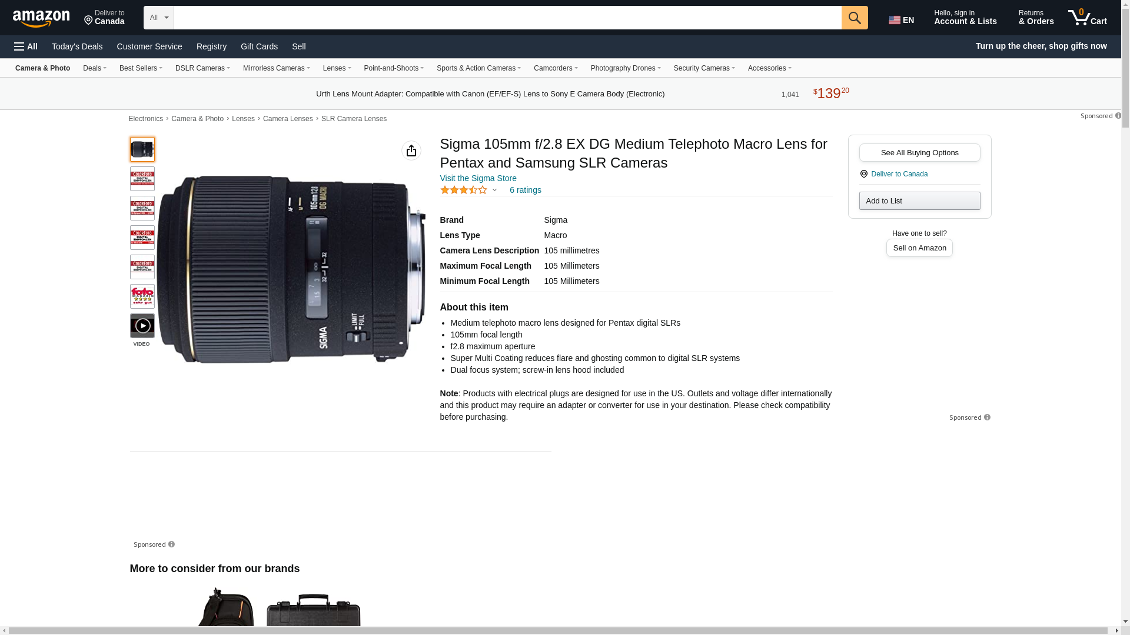Expand the search category All dropdown
The width and height of the screenshot is (1130, 635).
click(x=158, y=18)
